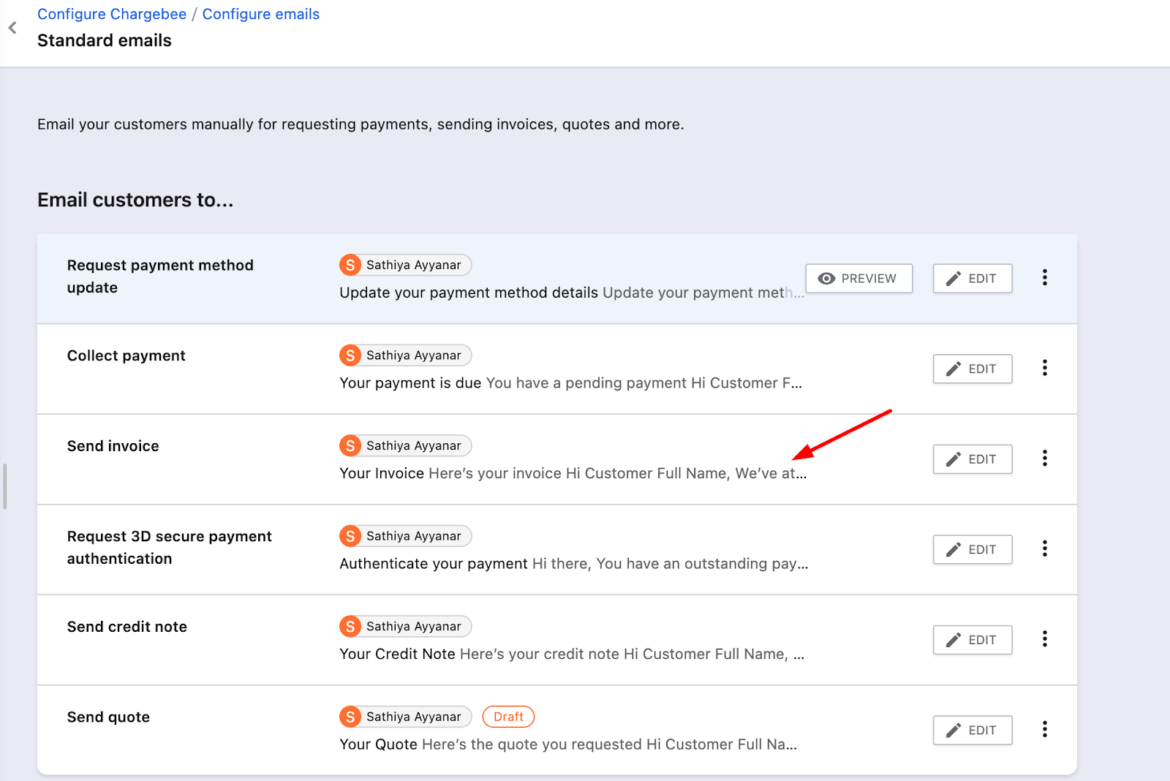Viewport: 1170px width, 781px height.
Task: Edit the Send quote email
Action: click(972, 730)
